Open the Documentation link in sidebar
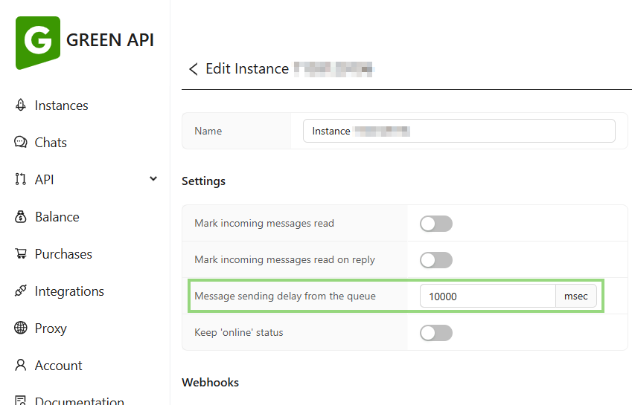The height and width of the screenshot is (405, 632). [x=79, y=400]
